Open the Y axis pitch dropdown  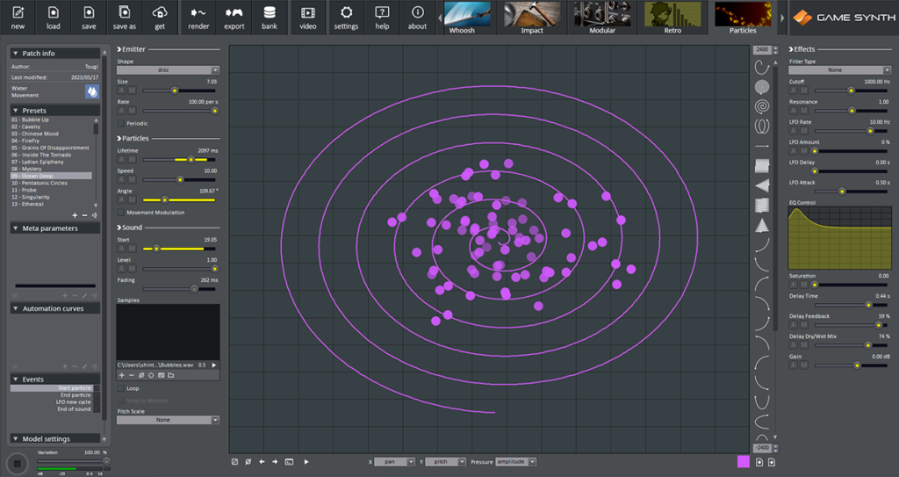pyautogui.click(x=445, y=461)
